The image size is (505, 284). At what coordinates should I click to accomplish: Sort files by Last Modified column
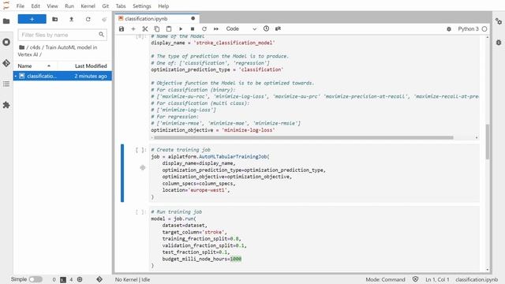pyautogui.click(x=91, y=66)
